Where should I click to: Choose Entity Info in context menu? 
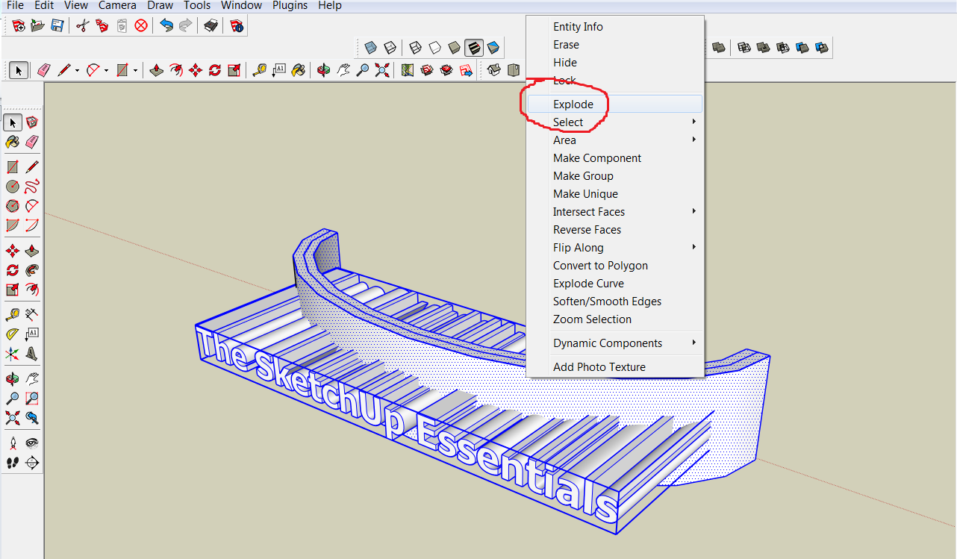point(614,27)
